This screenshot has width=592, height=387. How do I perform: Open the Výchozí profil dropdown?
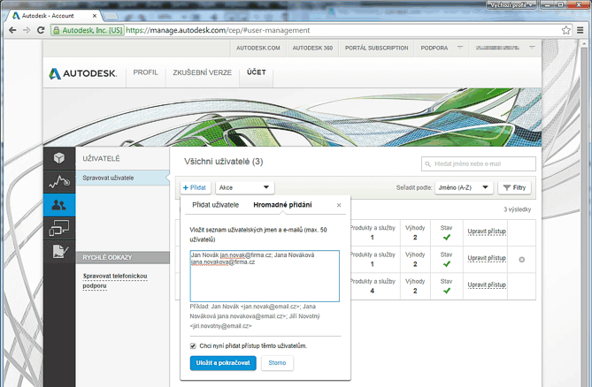(x=511, y=5)
